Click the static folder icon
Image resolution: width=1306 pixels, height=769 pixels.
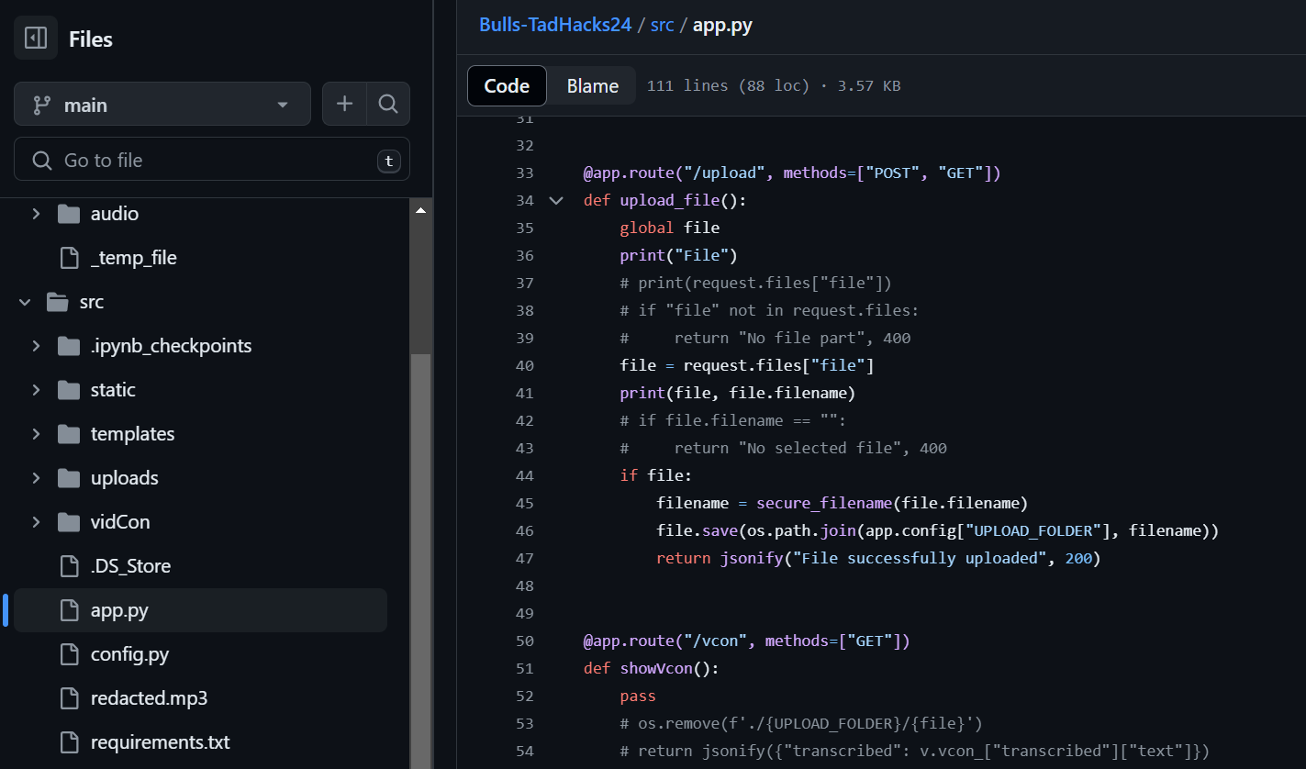(69, 390)
